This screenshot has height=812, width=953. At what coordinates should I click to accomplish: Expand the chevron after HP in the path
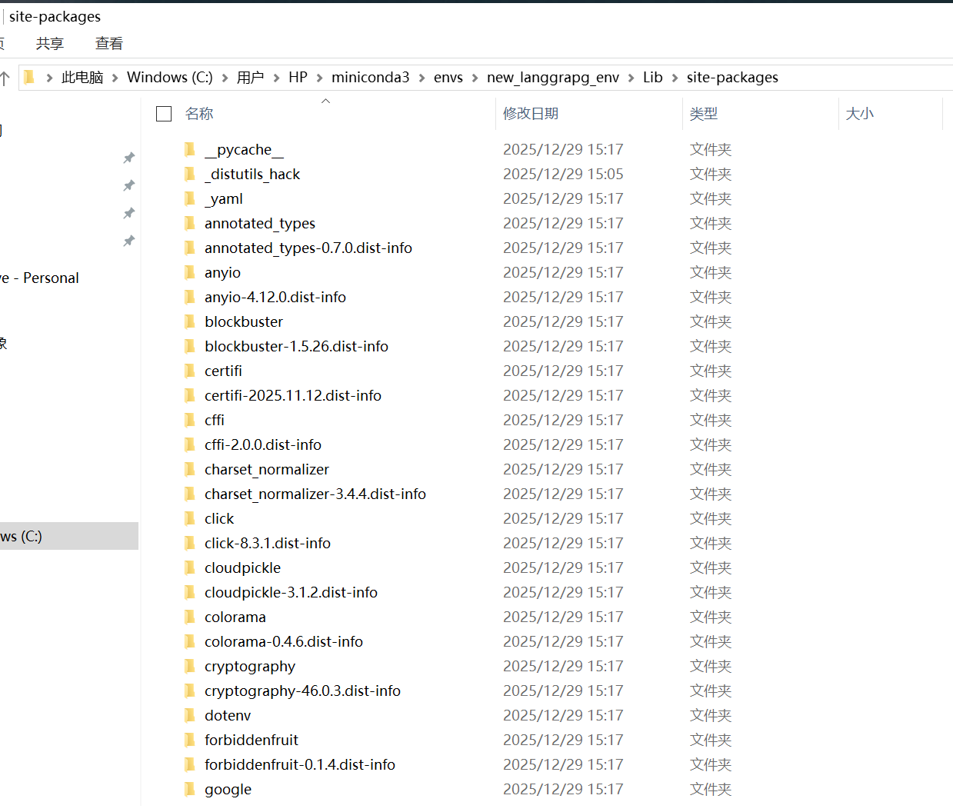319,78
